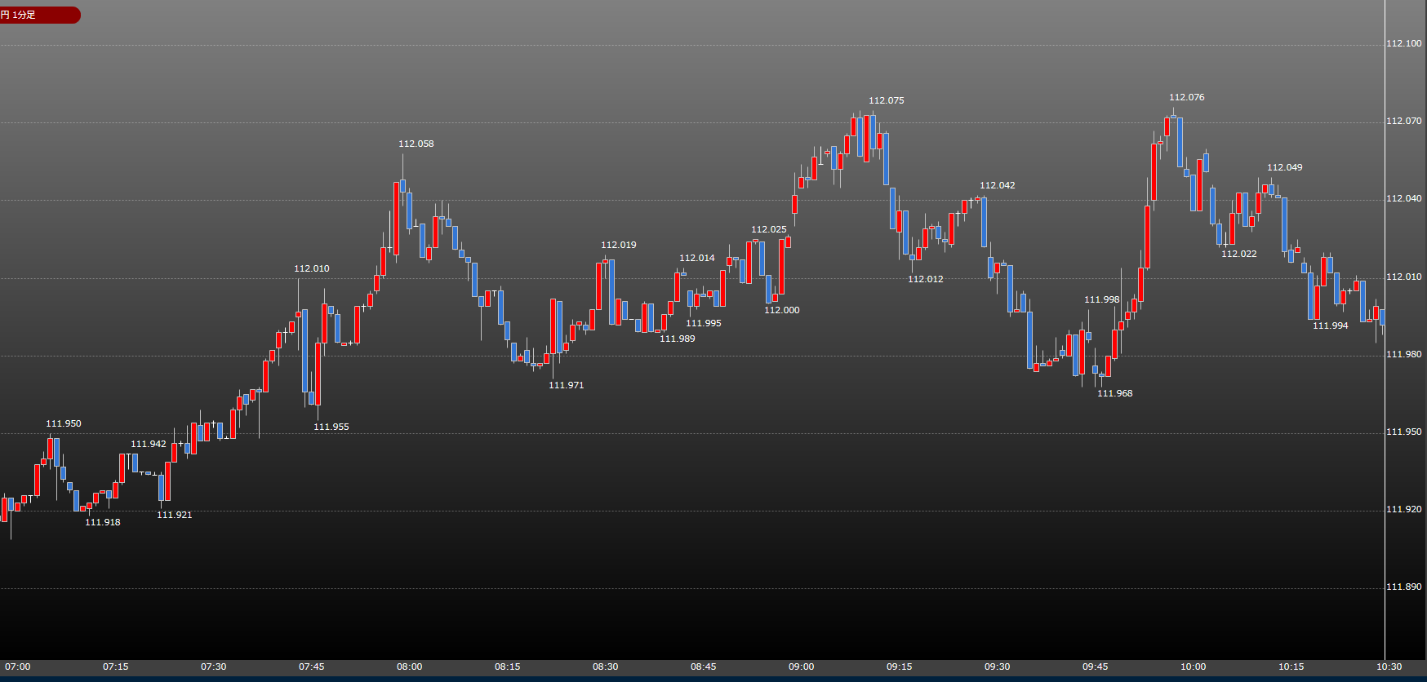The height and width of the screenshot is (682, 1427).
Task: Click the 111.980 price axis value
Action: (x=1404, y=354)
